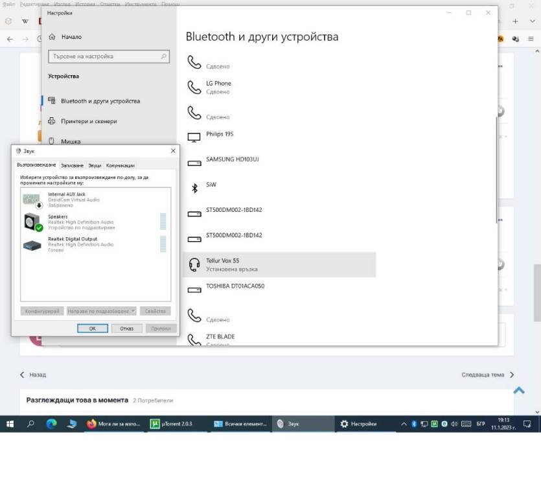Click browser forward arrow behind Settings
The height and width of the screenshot is (486, 541).
(x=25, y=39)
